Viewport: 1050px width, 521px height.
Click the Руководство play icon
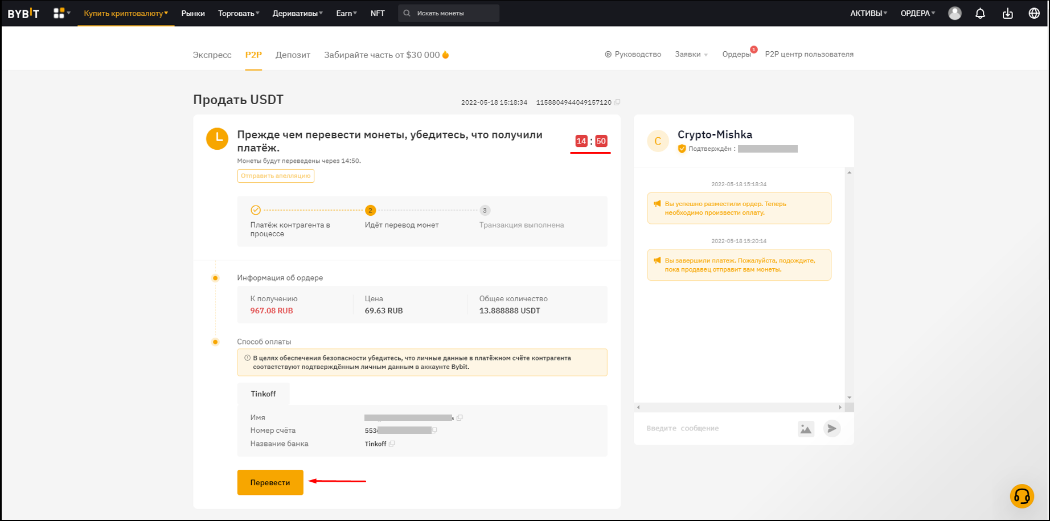pyautogui.click(x=608, y=54)
